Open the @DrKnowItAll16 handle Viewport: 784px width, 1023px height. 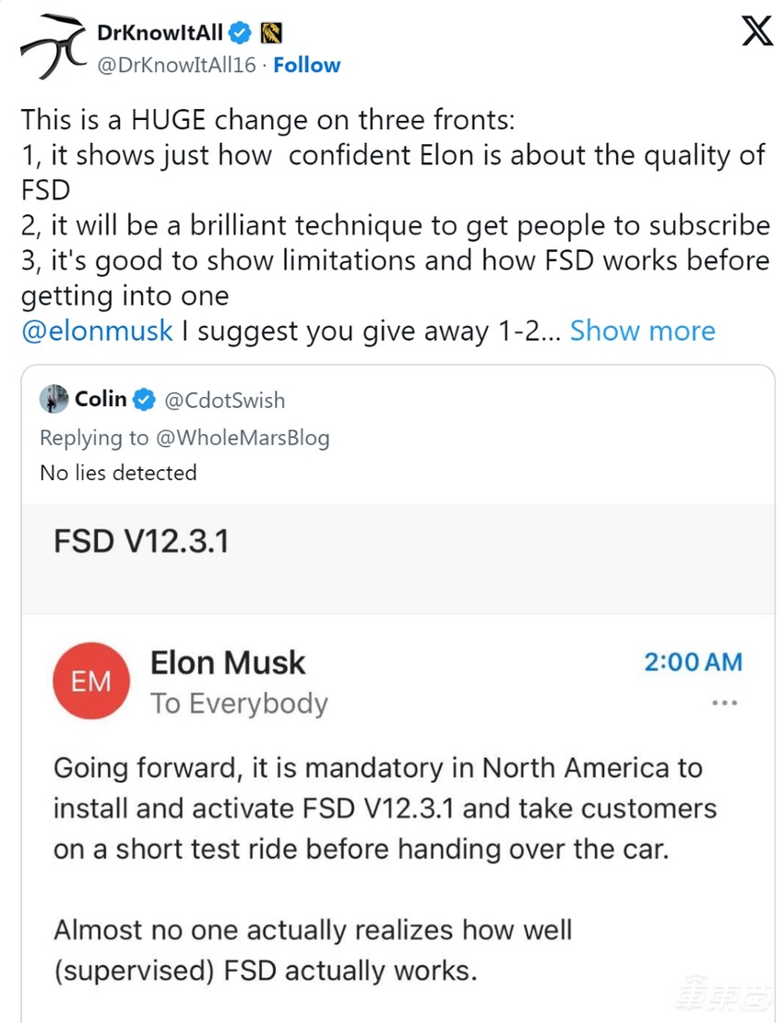(x=177, y=66)
